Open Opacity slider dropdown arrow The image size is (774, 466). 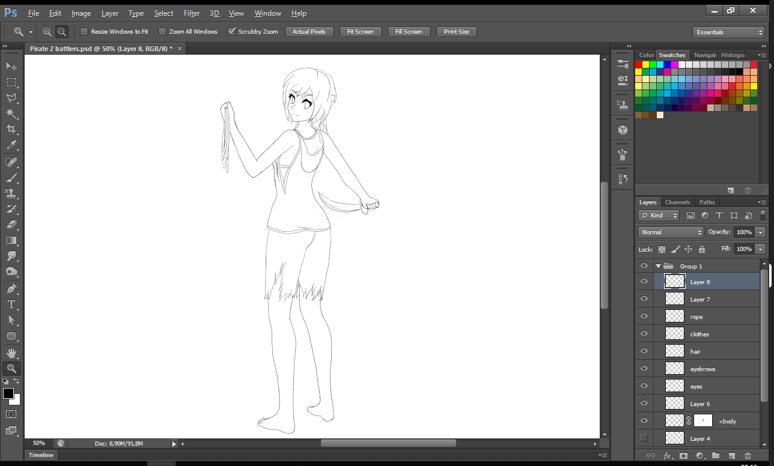(x=761, y=232)
